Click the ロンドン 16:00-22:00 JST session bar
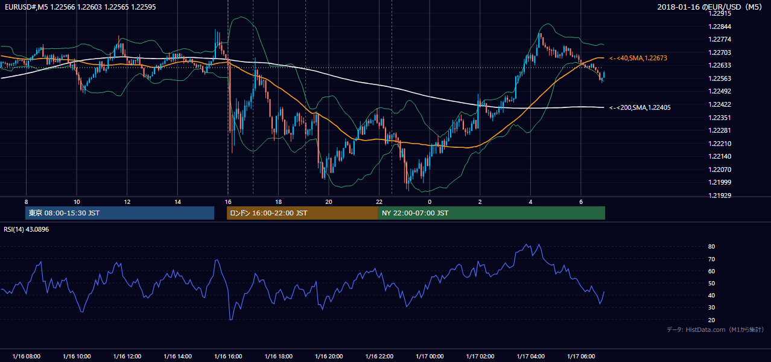The image size is (771, 362). click(302, 213)
